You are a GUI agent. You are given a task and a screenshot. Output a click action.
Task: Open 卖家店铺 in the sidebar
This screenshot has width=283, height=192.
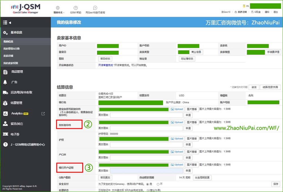coord(8,56)
